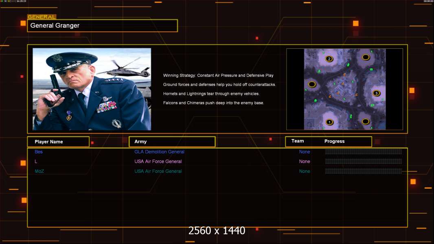Select player name L
434x244 pixels.
tap(36, 161)
